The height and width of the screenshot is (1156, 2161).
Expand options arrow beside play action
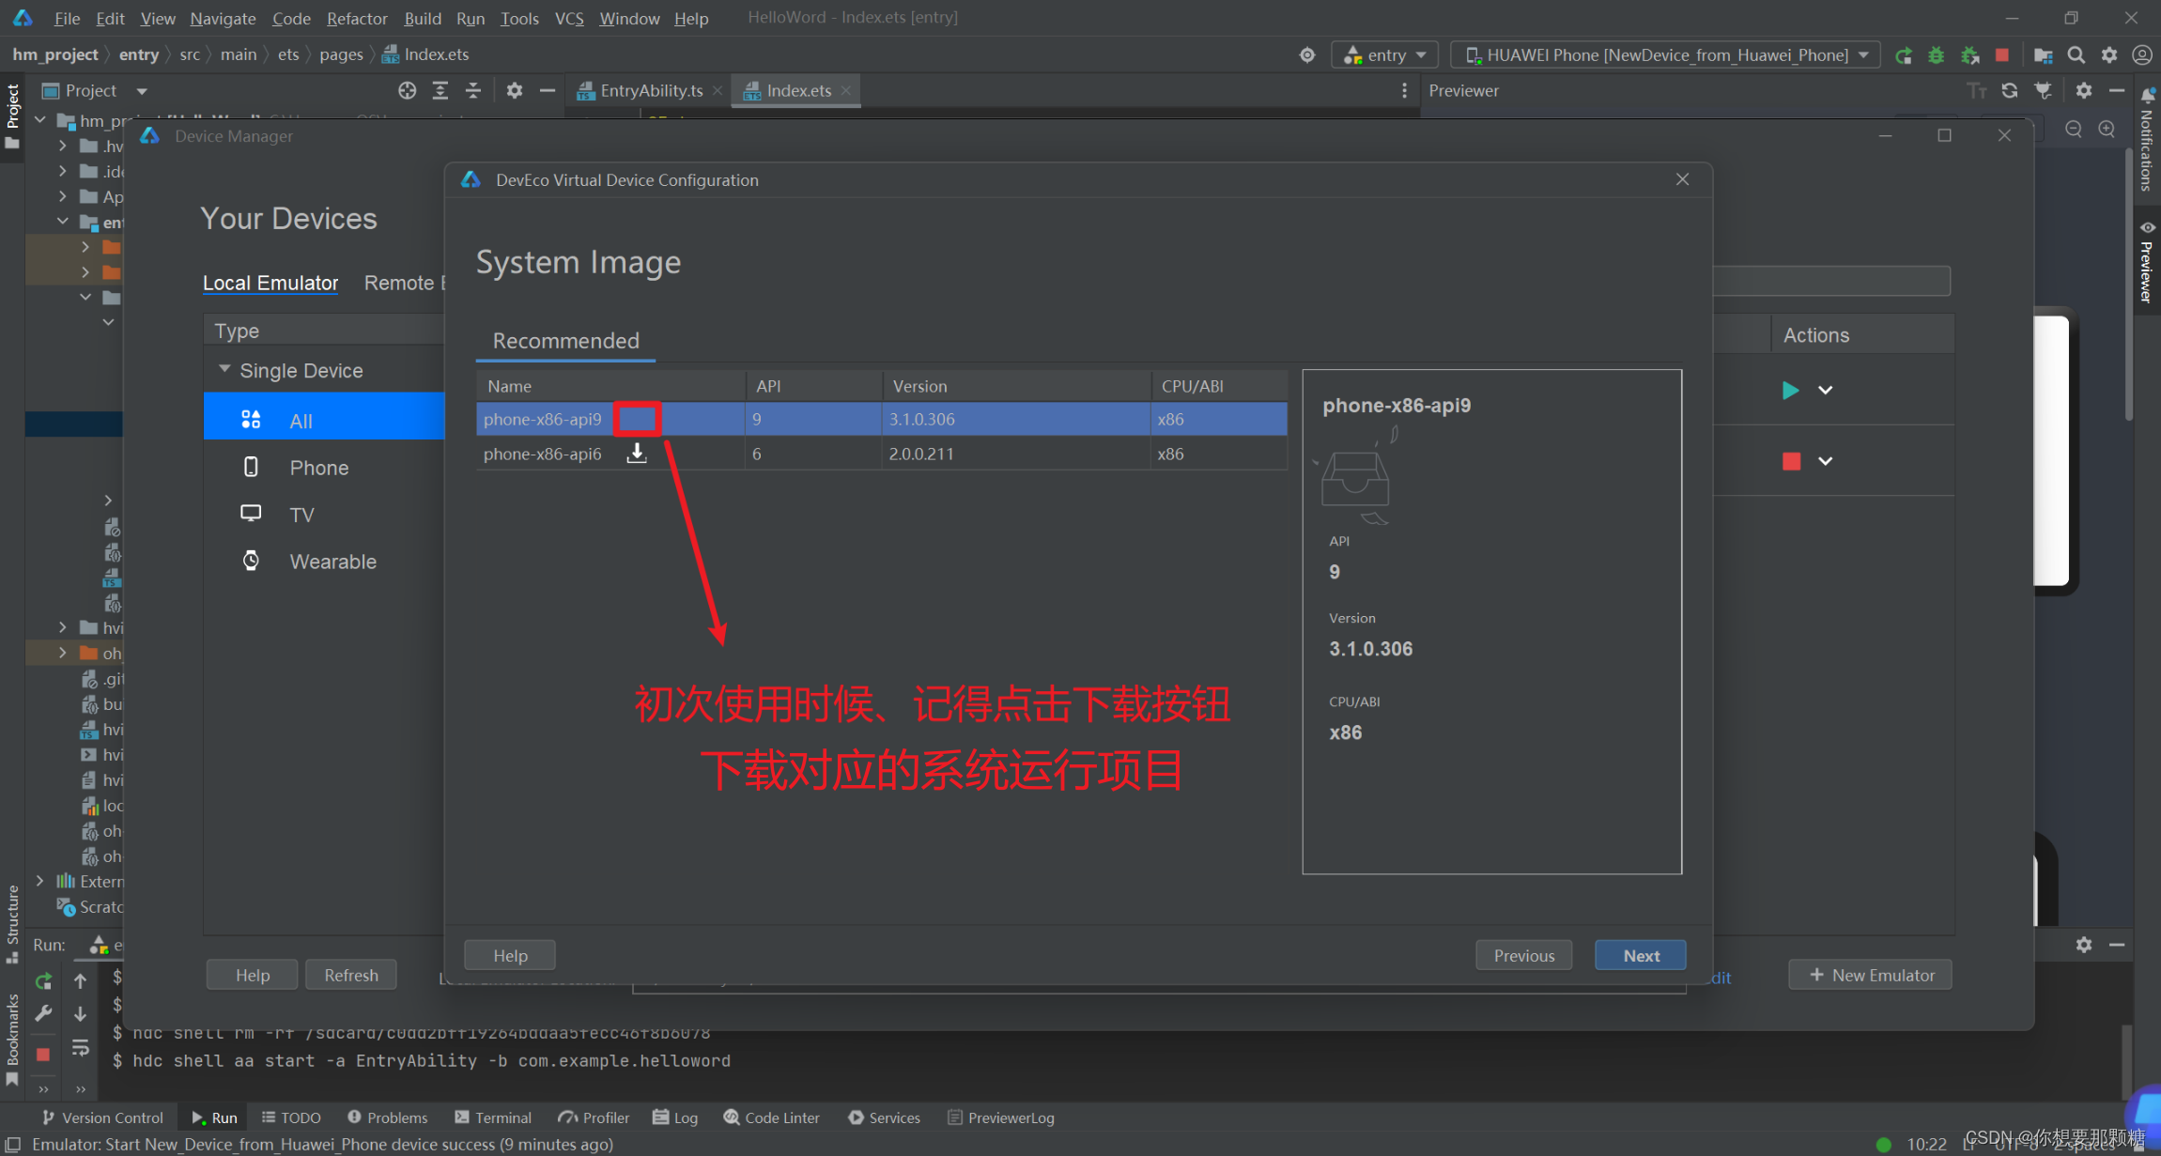1825,390
